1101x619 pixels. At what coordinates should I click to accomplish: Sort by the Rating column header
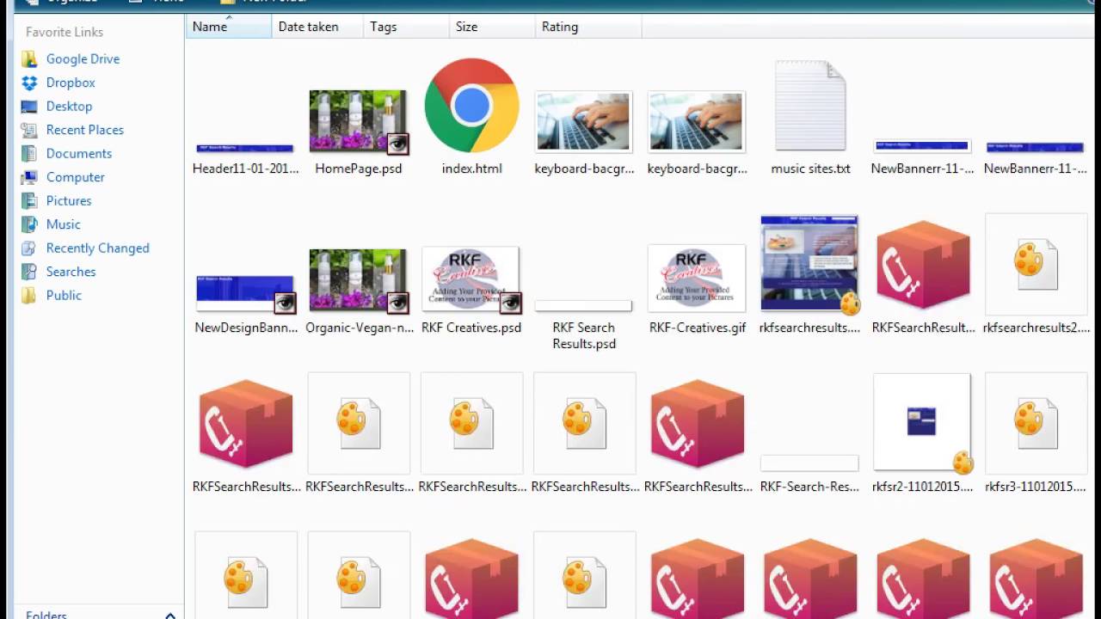(x=588, y=27)
